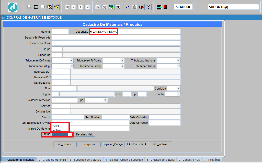262x163 pixels.
Task: Open the Corrigido dropdown
Action: point(179,89)
